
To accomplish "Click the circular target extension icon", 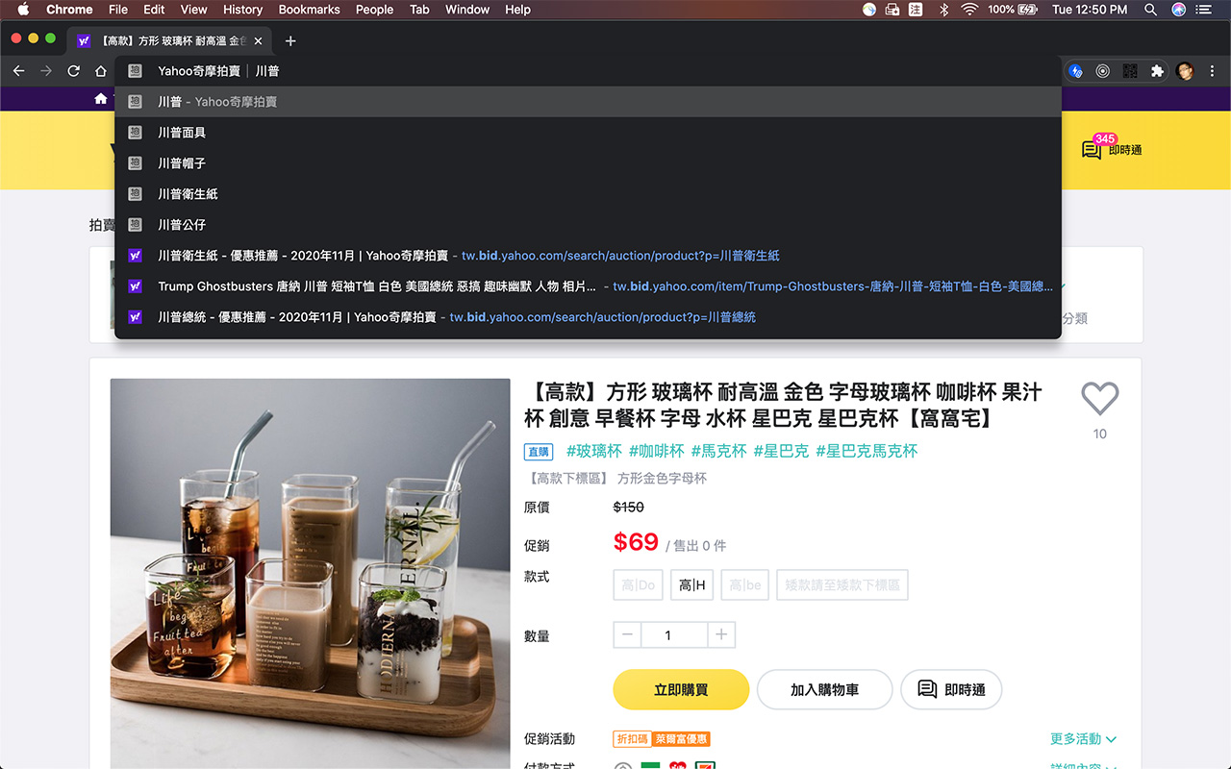I will click(1102, 70).
